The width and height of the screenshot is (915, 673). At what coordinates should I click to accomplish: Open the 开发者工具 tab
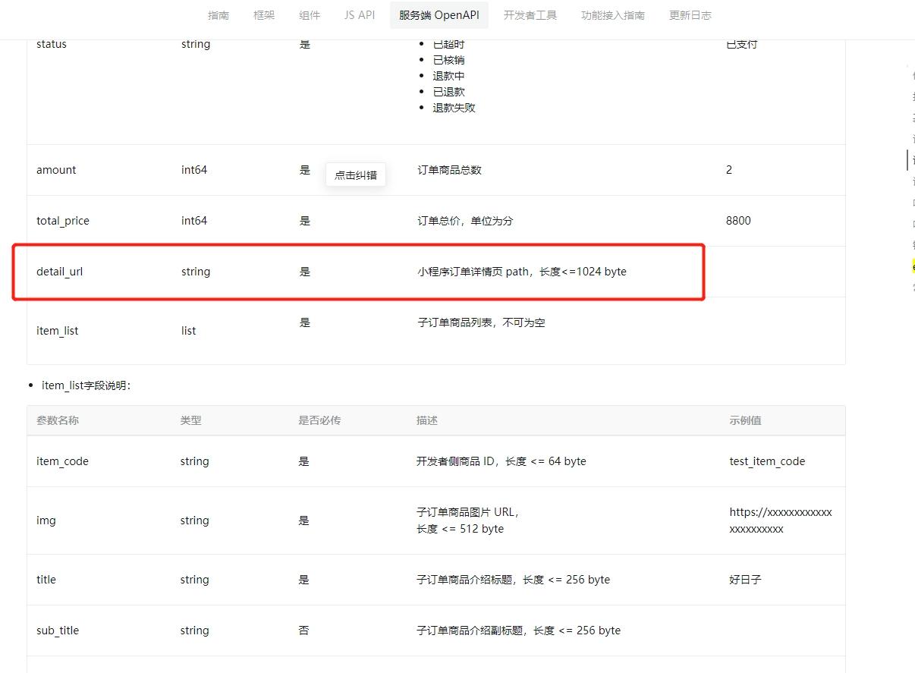click(x=530, y=15)
